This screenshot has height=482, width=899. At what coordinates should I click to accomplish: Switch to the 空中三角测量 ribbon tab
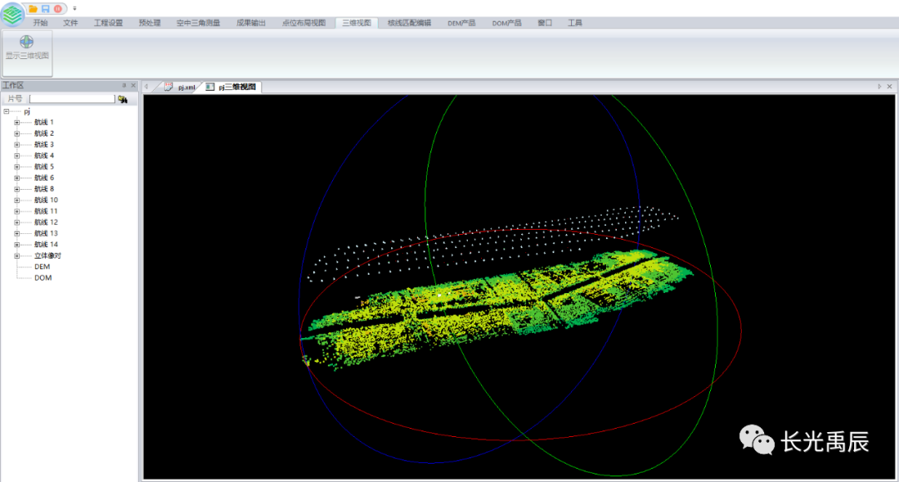198,23
